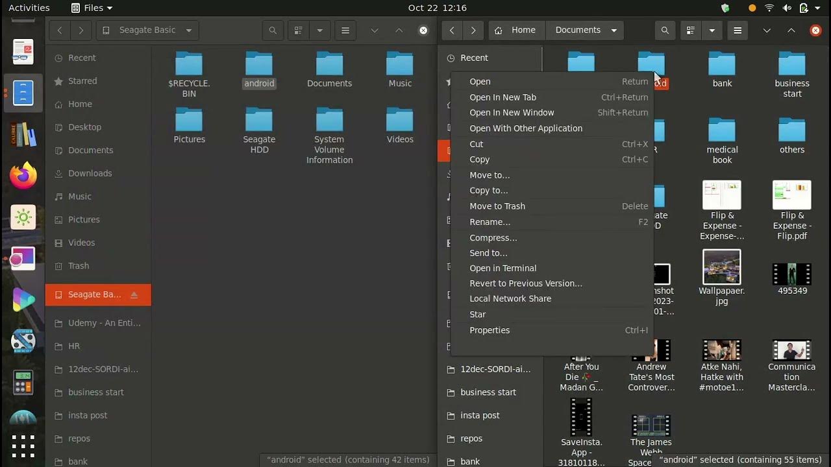Open the Wi-Fi indicator in top bar
Screen dimensions: 831x467
(769, 8)
